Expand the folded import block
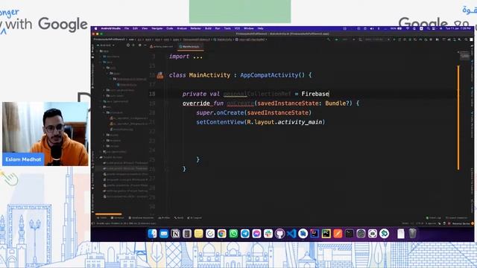 tap(186, 57)
